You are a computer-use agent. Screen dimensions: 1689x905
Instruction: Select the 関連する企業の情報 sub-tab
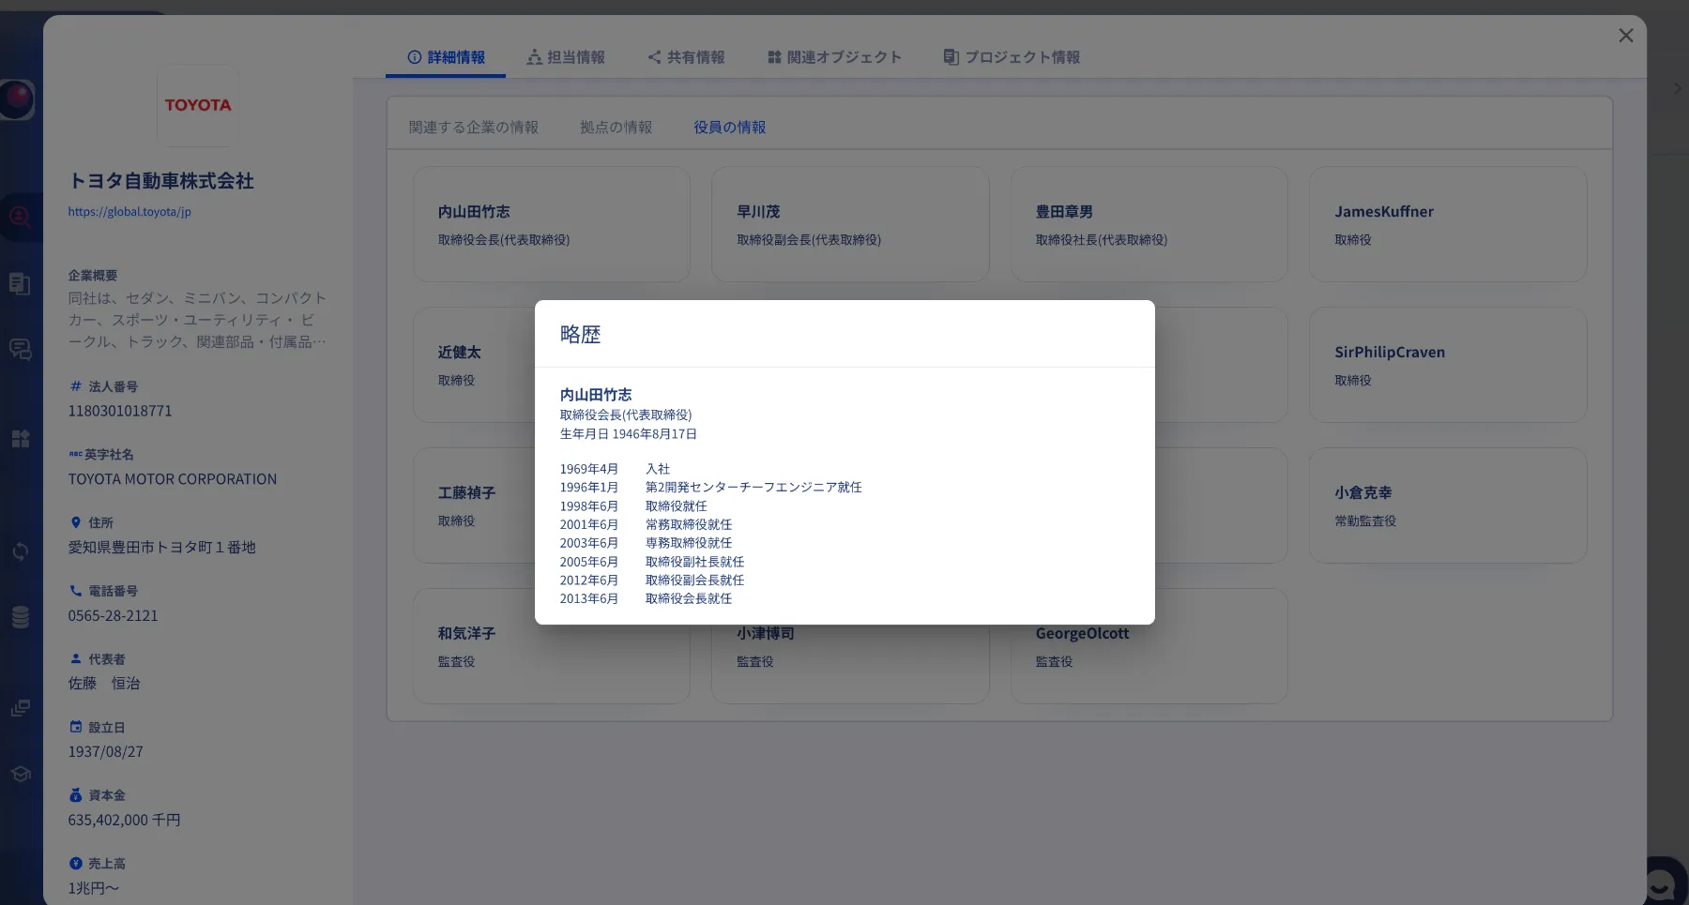coord(474,128)
